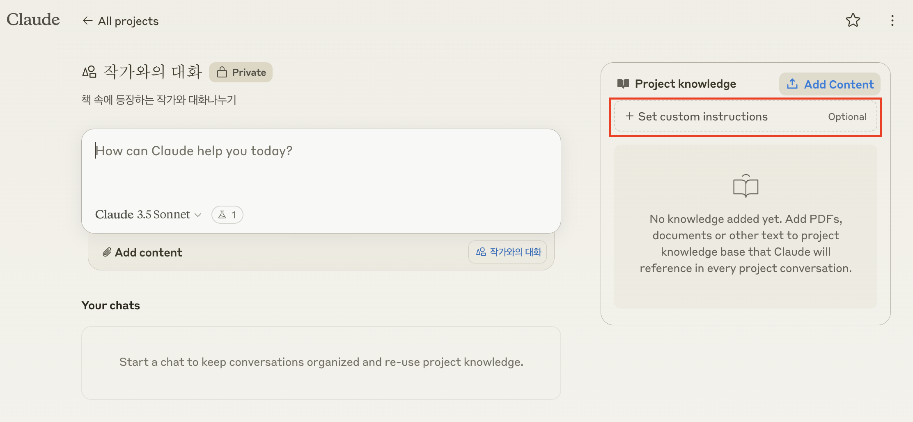Viewport: 913px width, 422px height.
Task: Click the Claude logo
Action: (x=33, y=20)
